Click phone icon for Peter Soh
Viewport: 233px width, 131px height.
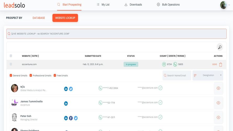(x=101, y=117)
